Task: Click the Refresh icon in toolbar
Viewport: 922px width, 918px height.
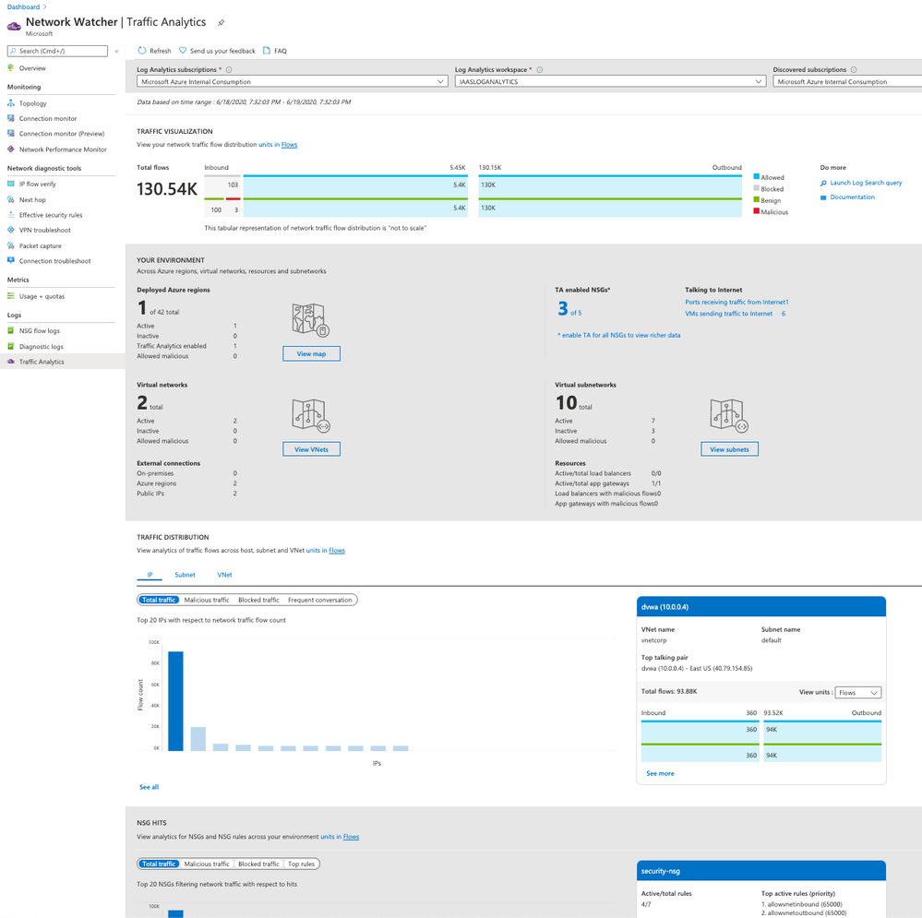Action: pyautogui.click(x=142, y=51)
